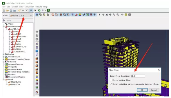Check 'Set as active floor' checkbox

point(111,80)
